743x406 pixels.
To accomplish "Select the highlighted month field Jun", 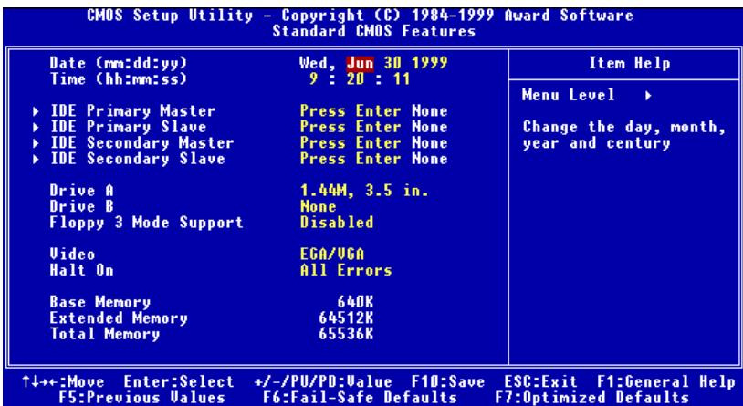I will [x=360, y=63].
